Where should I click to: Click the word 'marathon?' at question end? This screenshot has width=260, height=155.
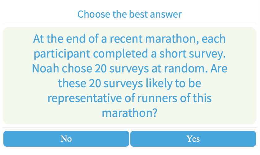coord(130,113)
